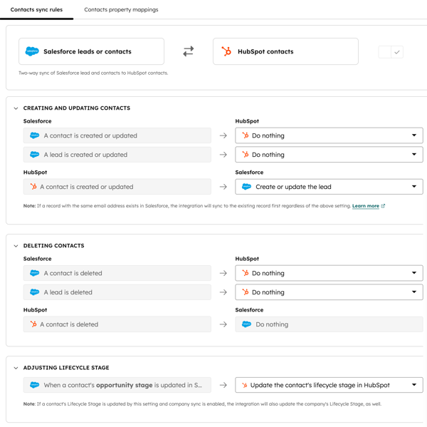The height and width of the screenshot is (427, 427).
Task: Open dropdown for Salesforce lead is deleted
Action: point(329,292)
